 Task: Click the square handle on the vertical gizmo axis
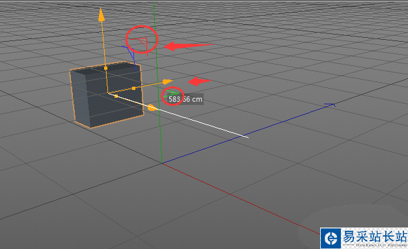click(105, 68)
